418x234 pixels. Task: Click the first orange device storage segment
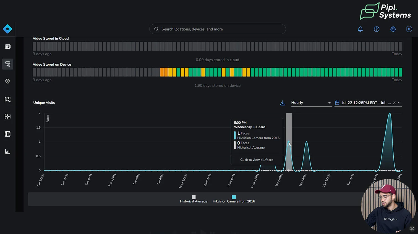coord(162,72)
